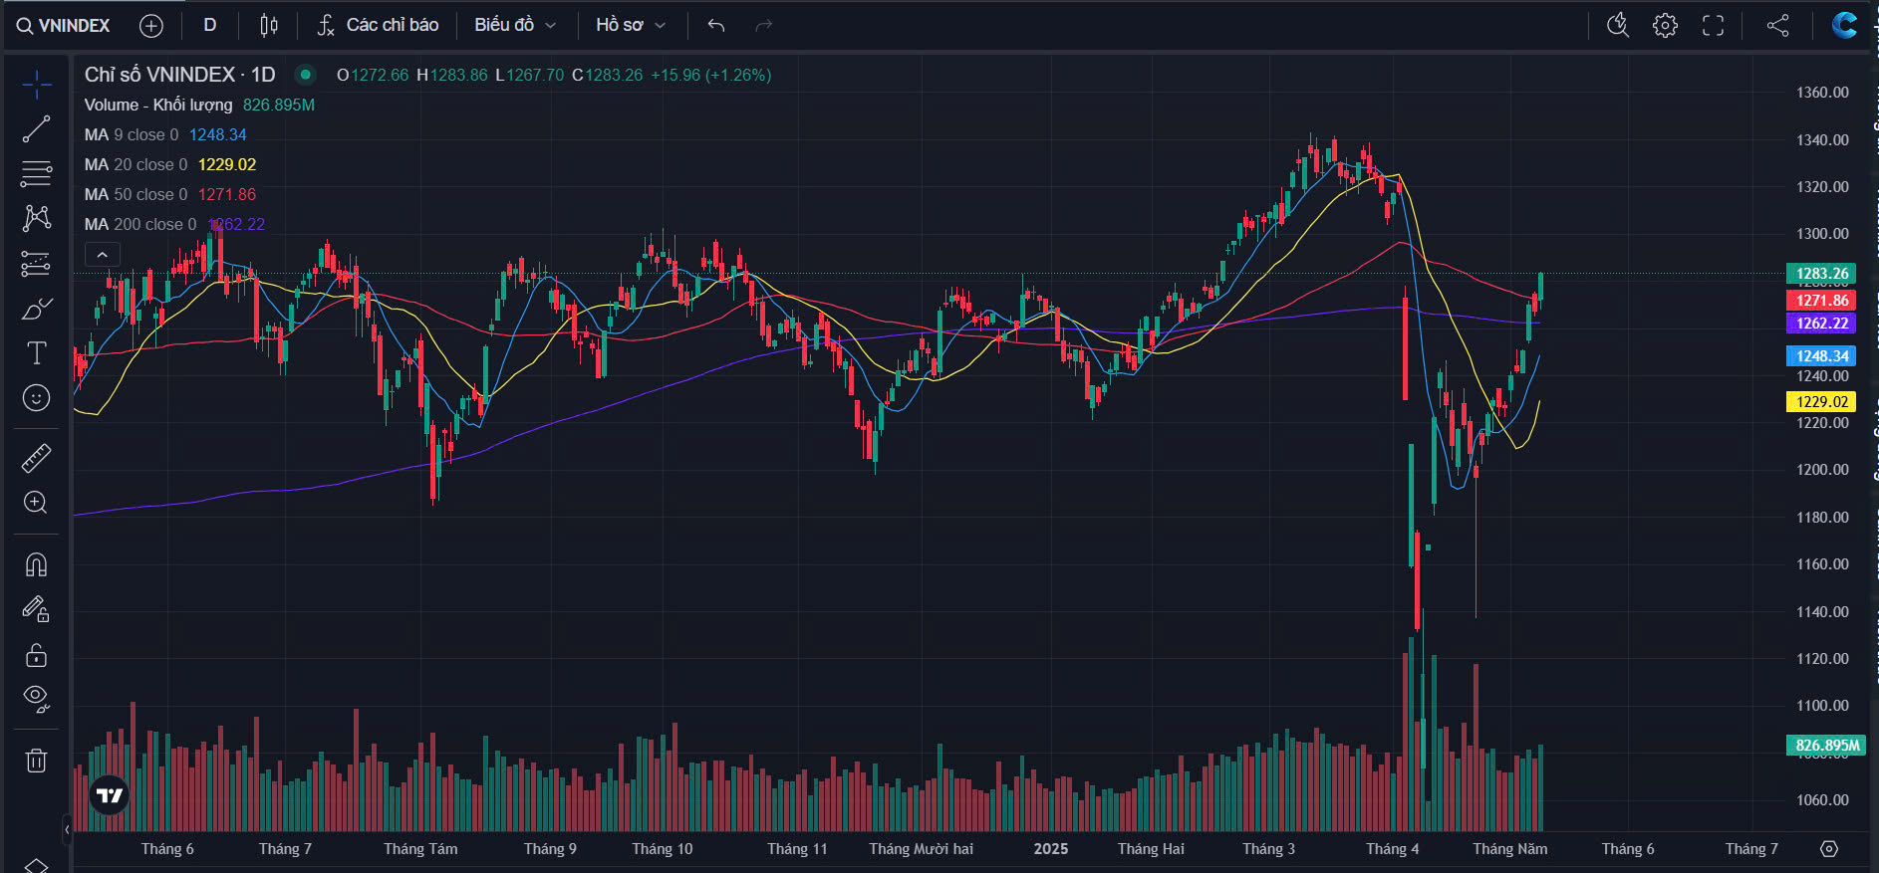
Task: Click the share chart icon
Action: (x=1778, y=25)
